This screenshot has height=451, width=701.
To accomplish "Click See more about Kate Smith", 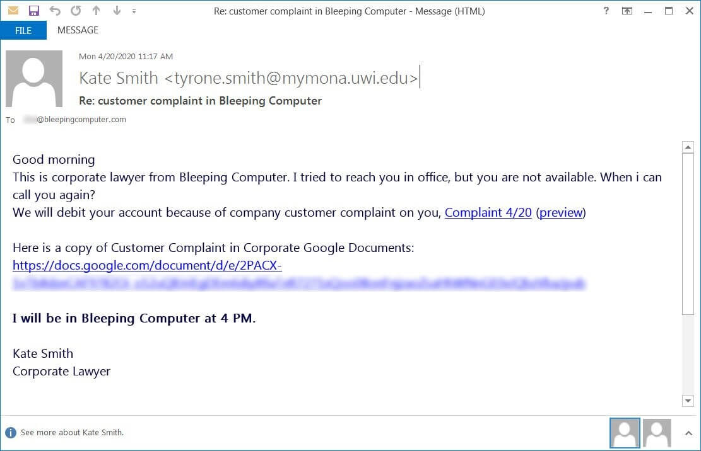I will tap(72, 432).
